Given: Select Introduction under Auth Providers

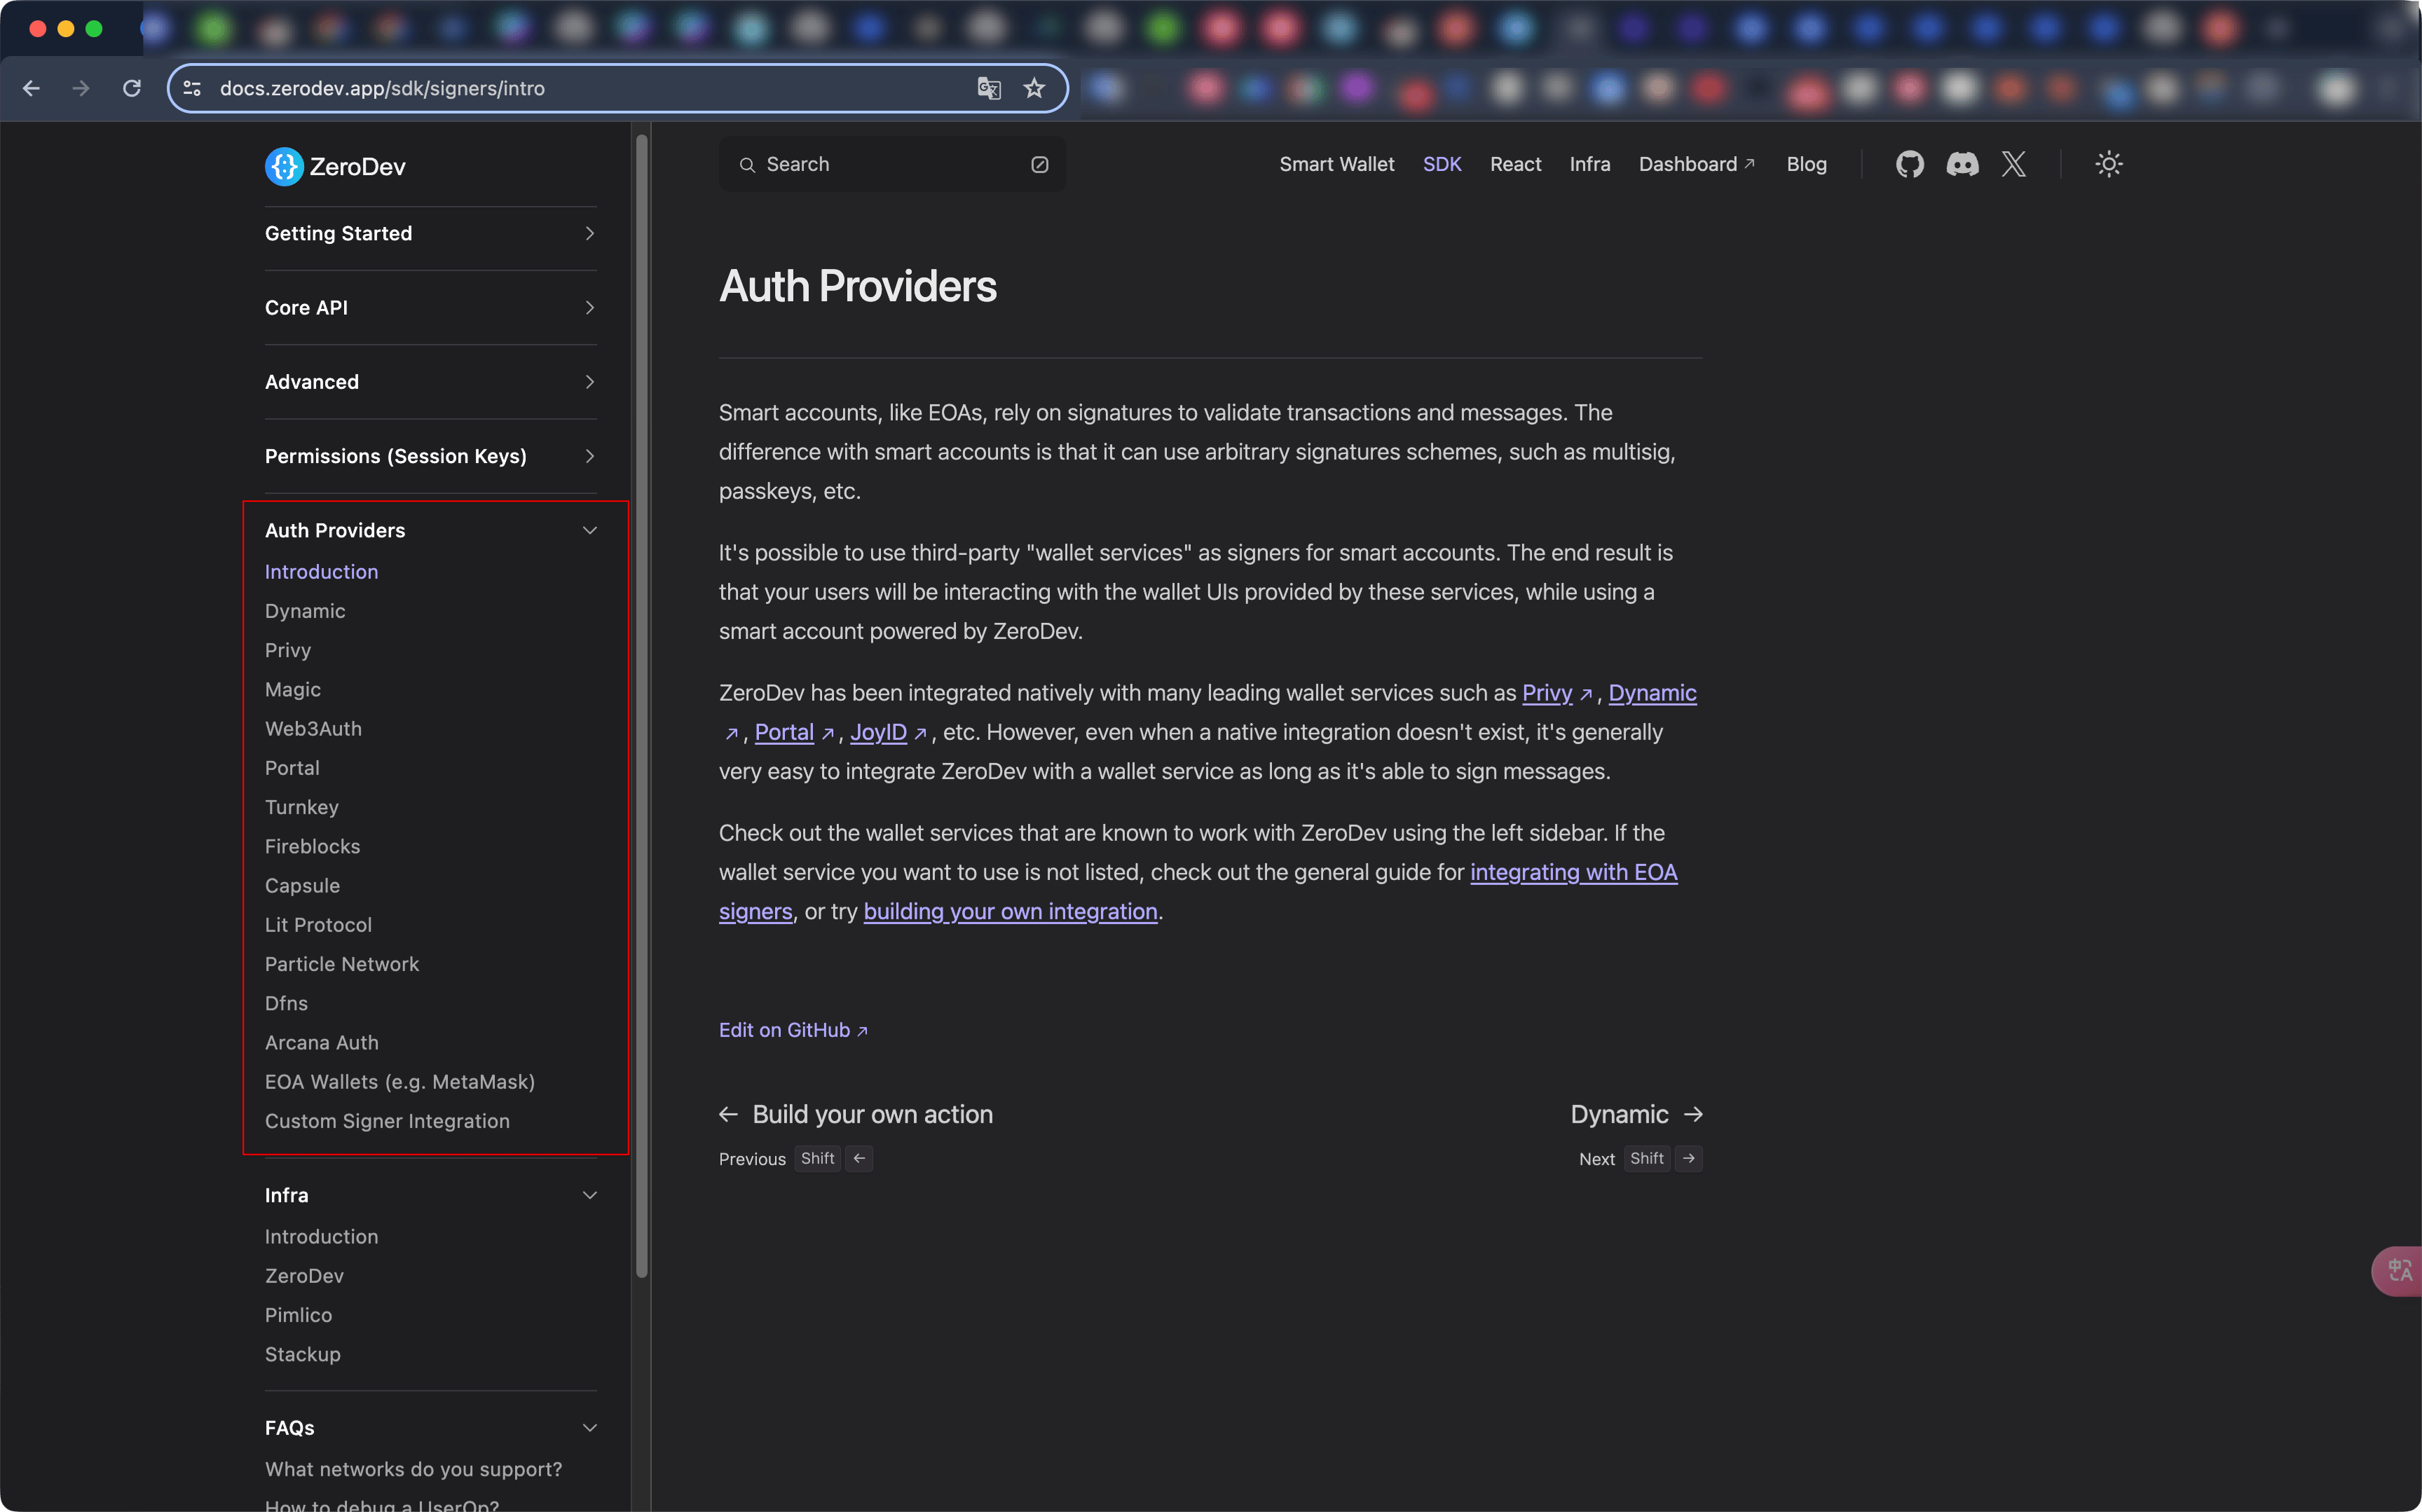Looking at the screenshot, I should pyautogui.click(x=321, y=571).
